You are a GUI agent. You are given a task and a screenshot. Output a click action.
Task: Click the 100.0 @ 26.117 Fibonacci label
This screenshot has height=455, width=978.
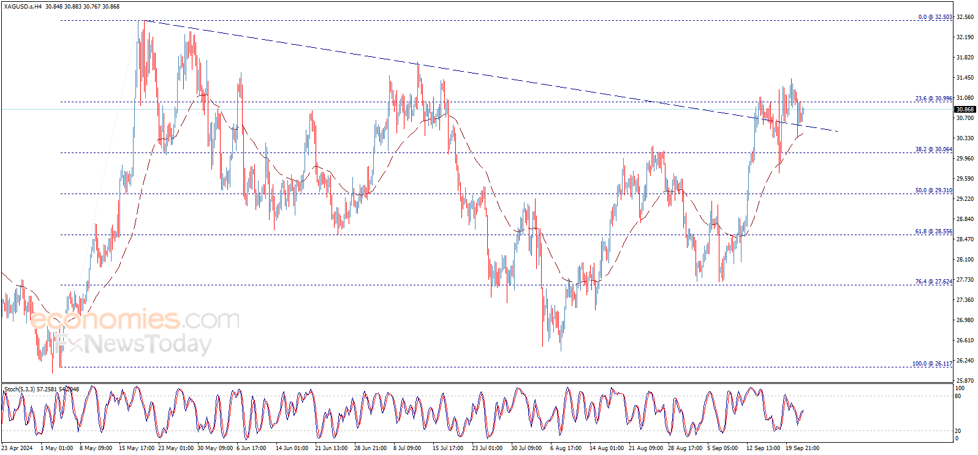(933, 364)
